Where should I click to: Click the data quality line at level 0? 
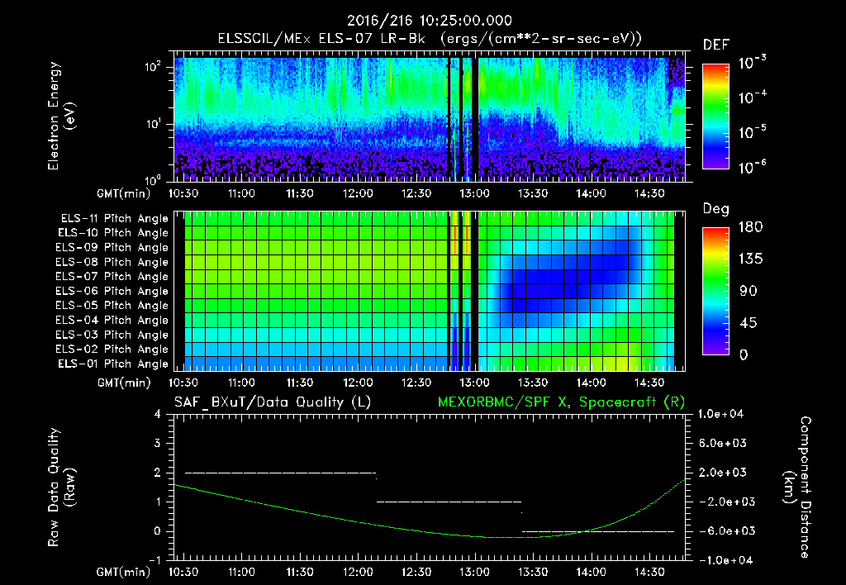[598, 531]
